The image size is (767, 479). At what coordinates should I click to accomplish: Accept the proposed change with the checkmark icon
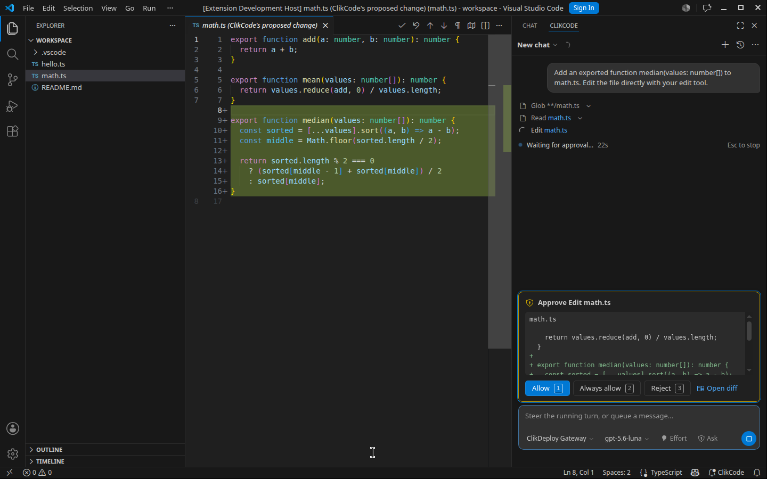coord(402,26)
